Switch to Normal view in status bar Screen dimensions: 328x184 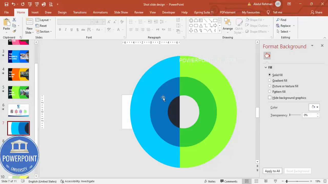(247, 181)
